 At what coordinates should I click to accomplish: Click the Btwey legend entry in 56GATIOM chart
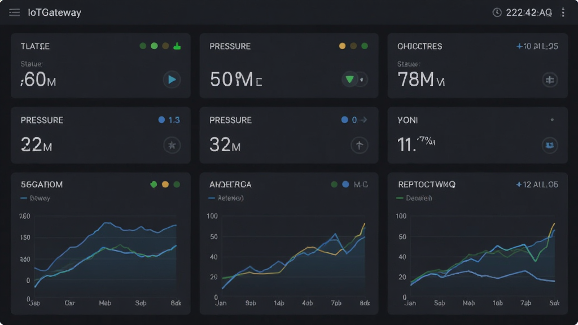(x=36, y=198)
